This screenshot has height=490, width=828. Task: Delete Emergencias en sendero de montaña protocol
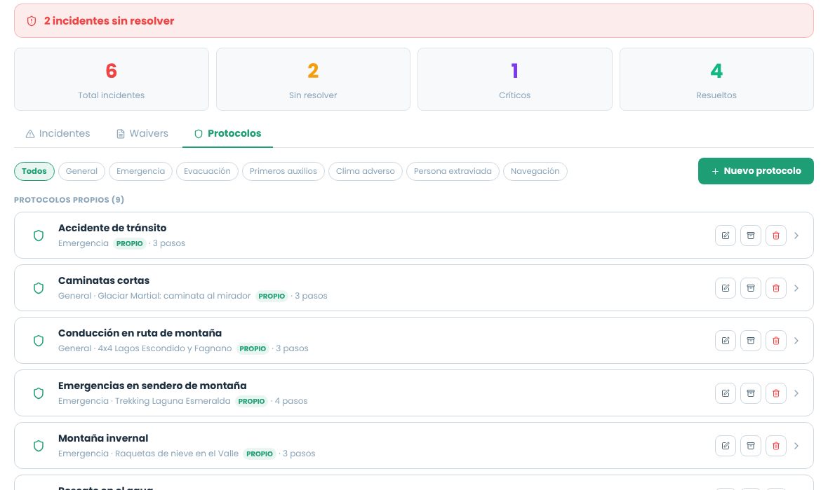tap(775, 393)
